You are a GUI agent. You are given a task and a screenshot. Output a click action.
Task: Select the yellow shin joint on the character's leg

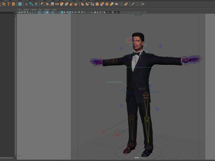(x=147, y=129)
